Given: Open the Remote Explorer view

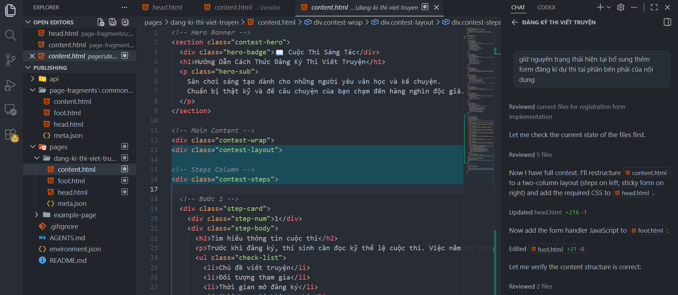Looking at the screenshot, I should pyautogui.click(x=11, y=110).
